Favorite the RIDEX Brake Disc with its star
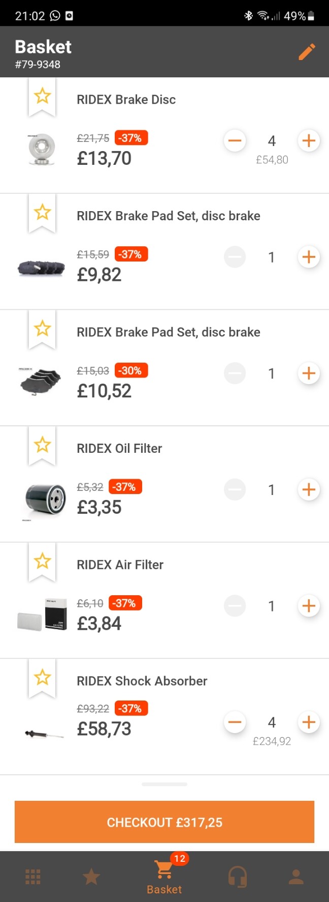Screen dimensions: 329x902 42,96
